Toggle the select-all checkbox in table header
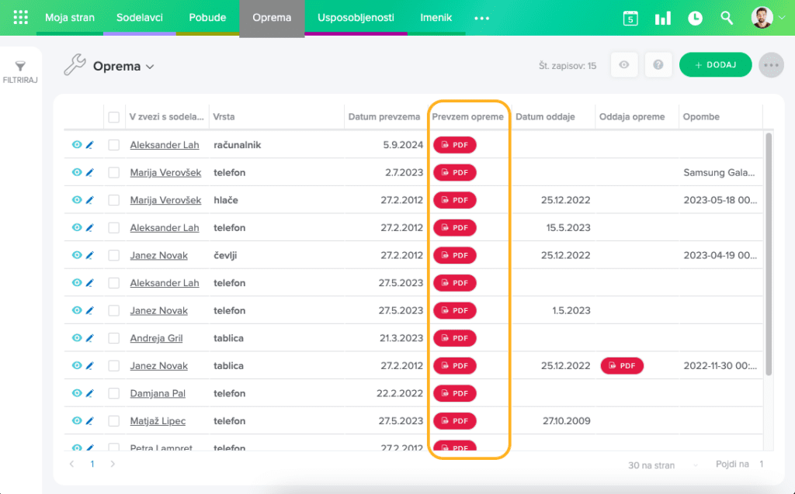This screenshot has width=795, height=494. click(114, 117)
